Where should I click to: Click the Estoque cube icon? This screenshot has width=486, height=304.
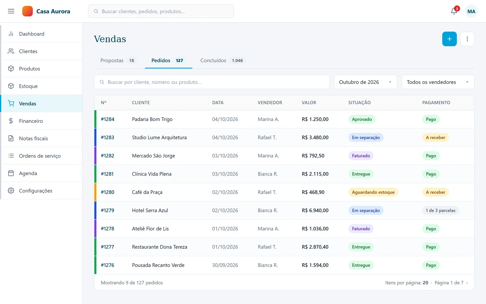tap(11, 86)
